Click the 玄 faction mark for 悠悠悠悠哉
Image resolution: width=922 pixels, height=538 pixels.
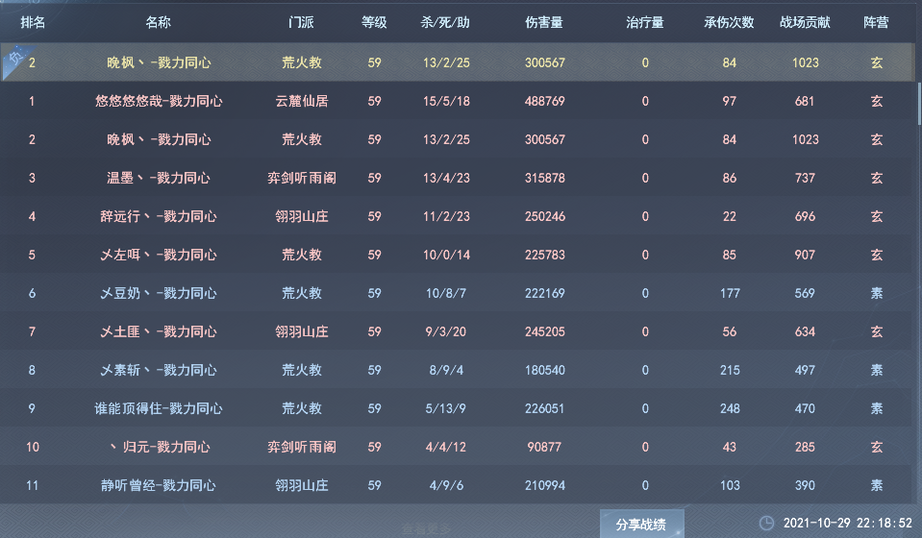[x=876, y=101]
